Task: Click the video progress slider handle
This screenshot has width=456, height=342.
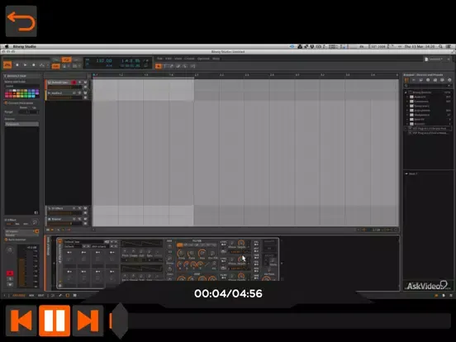Action: 120,321
